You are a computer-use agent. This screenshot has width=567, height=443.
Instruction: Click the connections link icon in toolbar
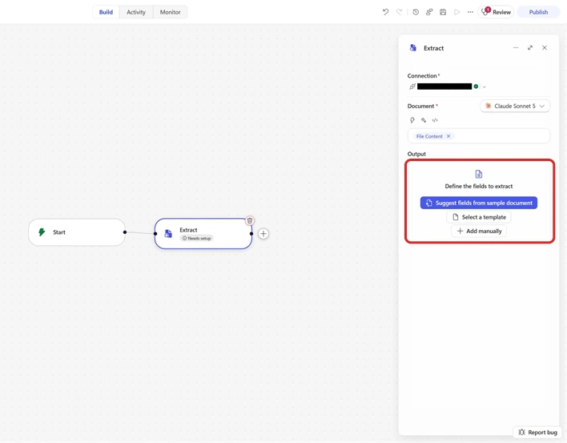click(429, 12)
